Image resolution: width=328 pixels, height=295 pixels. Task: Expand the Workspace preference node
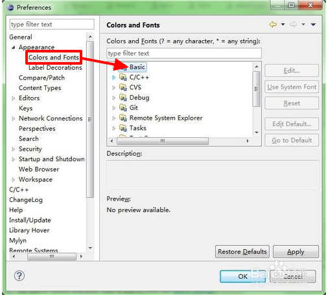pos(14,180)
